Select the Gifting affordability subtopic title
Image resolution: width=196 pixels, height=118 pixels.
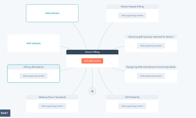click(33, 67)
